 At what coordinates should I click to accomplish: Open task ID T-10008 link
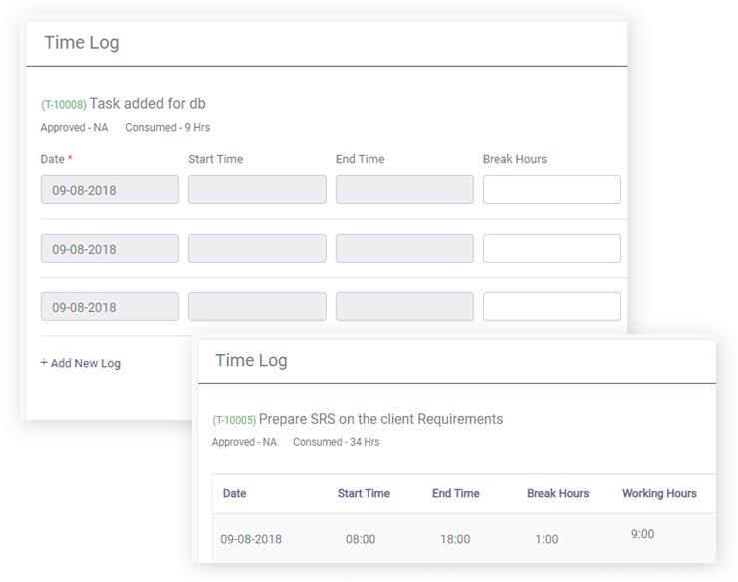tap(63, 105)
